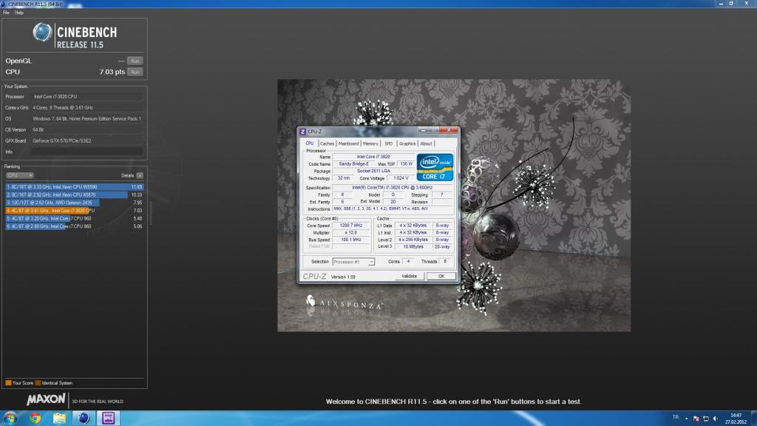Click the Core Voltage 1.024 V value
Viewport: 757px width, 426px height.
coord(400,178)
